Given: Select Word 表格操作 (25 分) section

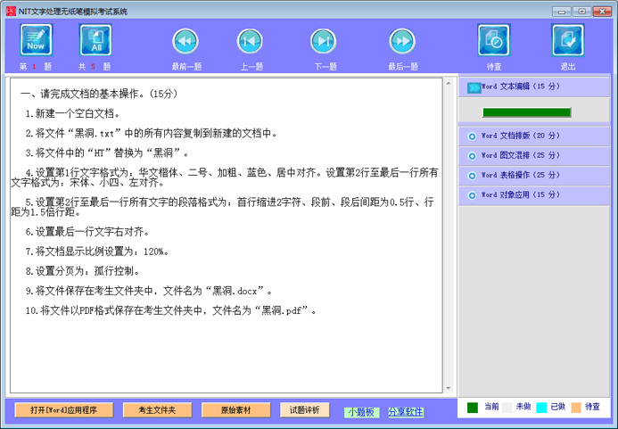Looking at the screenshot, I should pos(533,176).
